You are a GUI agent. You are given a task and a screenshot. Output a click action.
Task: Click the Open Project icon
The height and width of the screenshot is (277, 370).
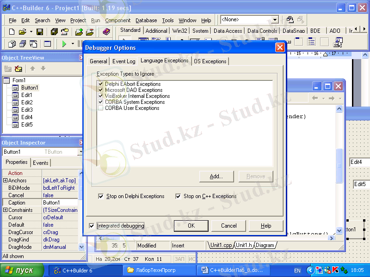(65, 32)
